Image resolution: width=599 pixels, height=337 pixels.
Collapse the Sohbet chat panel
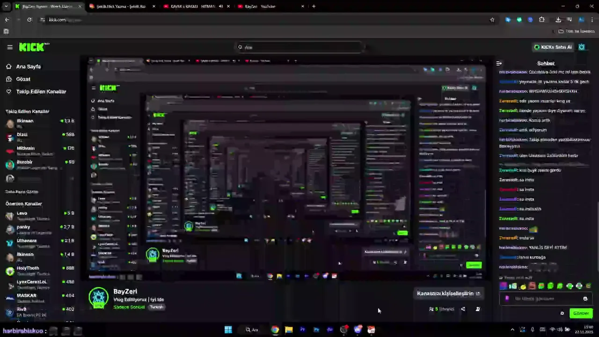click(x=499, y=63)
